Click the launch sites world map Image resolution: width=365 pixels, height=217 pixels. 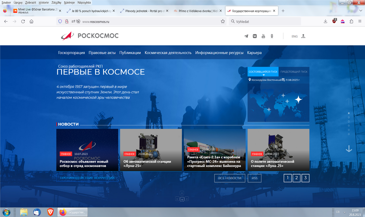pos(278,102)
